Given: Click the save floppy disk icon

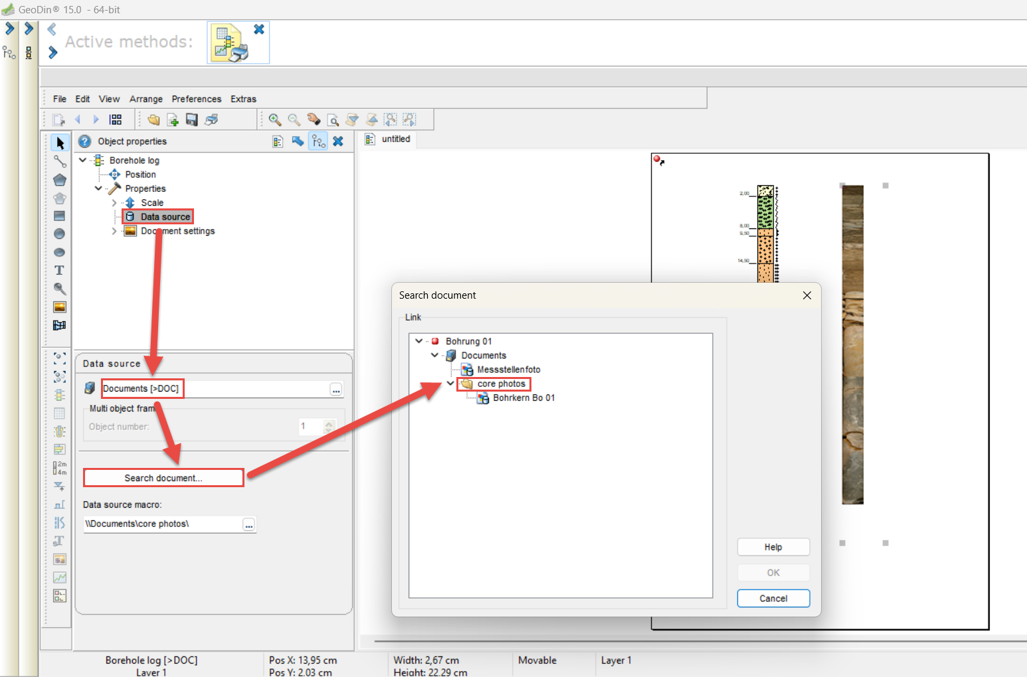Looking at the screenshot, I should pos(192,119).
